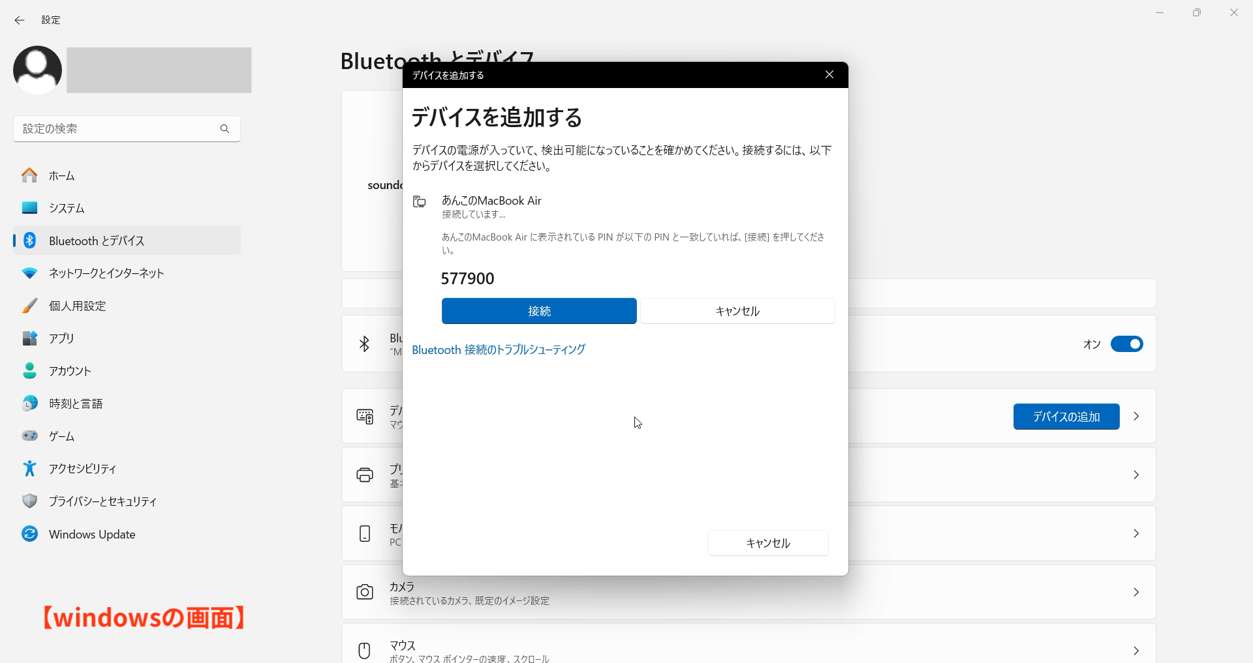This screenshot has width=1253, height=663.
Task: Click キャンセル next to the 接続 button
Action: point(737,311)
